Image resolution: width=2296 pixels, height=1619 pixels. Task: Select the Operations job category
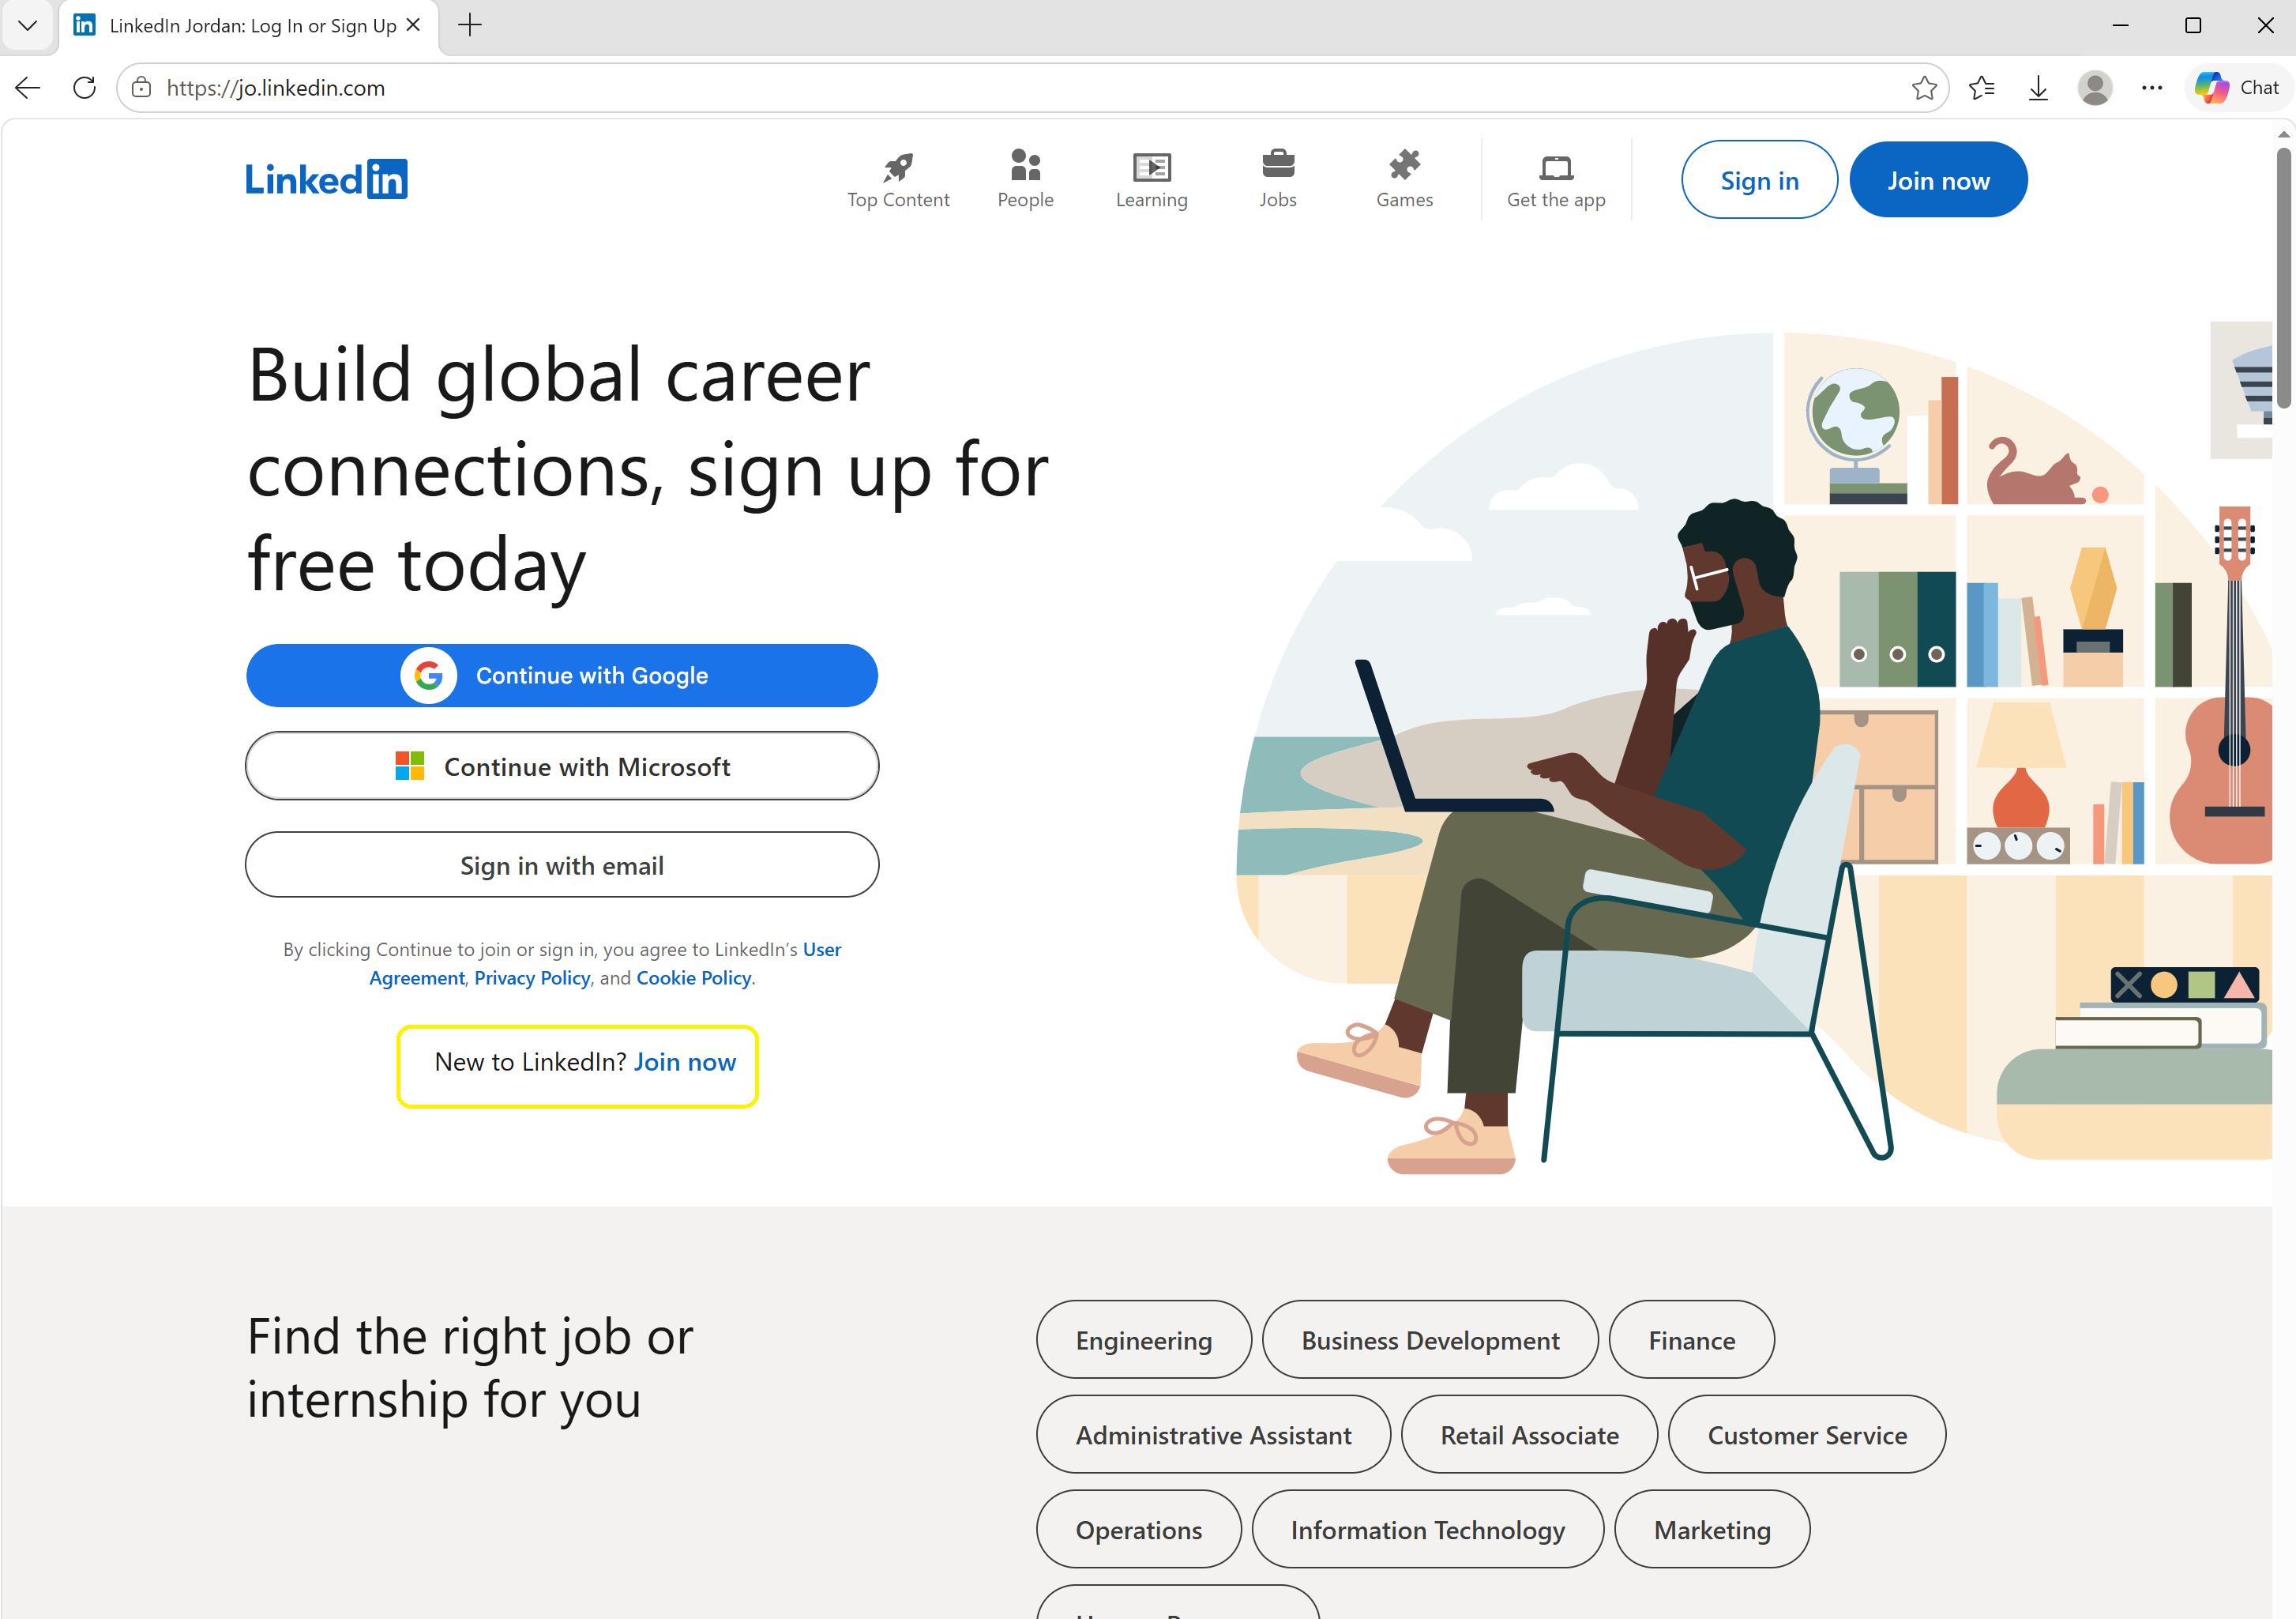click(x=1139, y=1530)
